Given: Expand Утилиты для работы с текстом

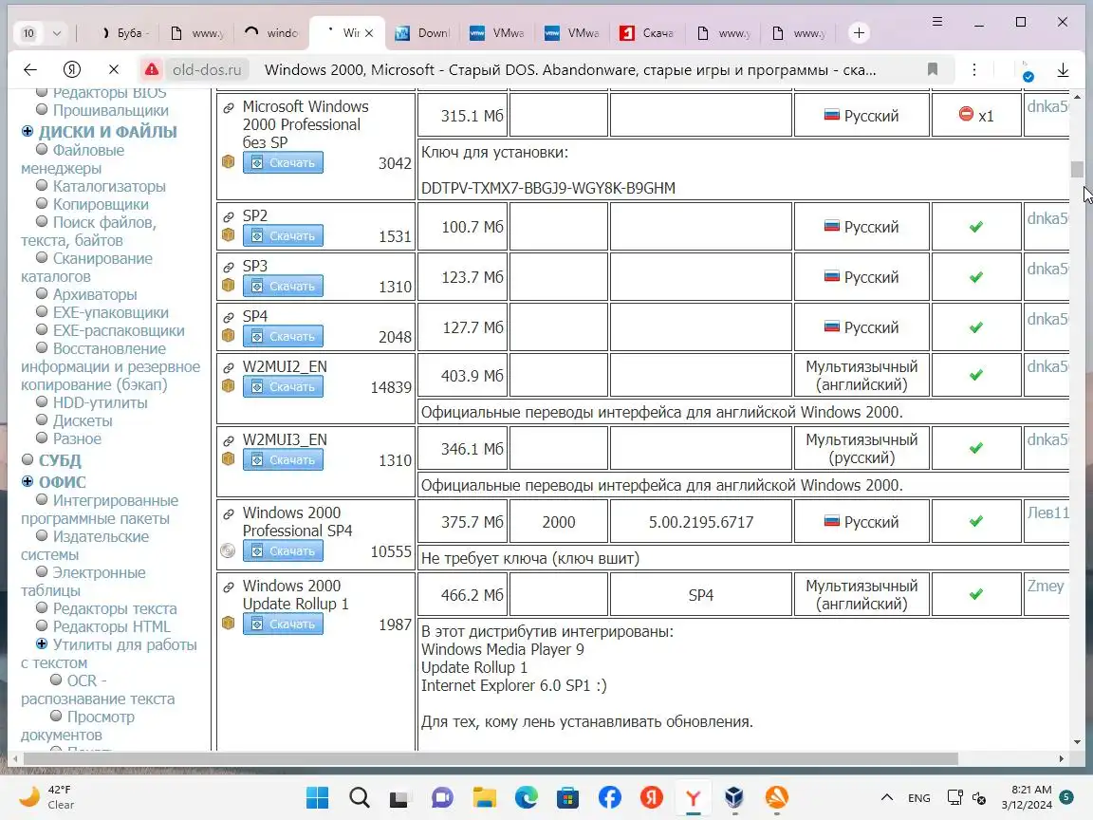Looking at the screenshot, I should [42, 644].
